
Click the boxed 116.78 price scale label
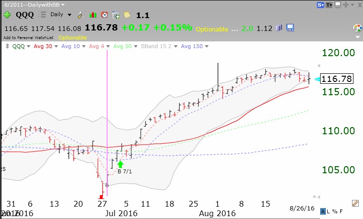(x=337, y=79)
